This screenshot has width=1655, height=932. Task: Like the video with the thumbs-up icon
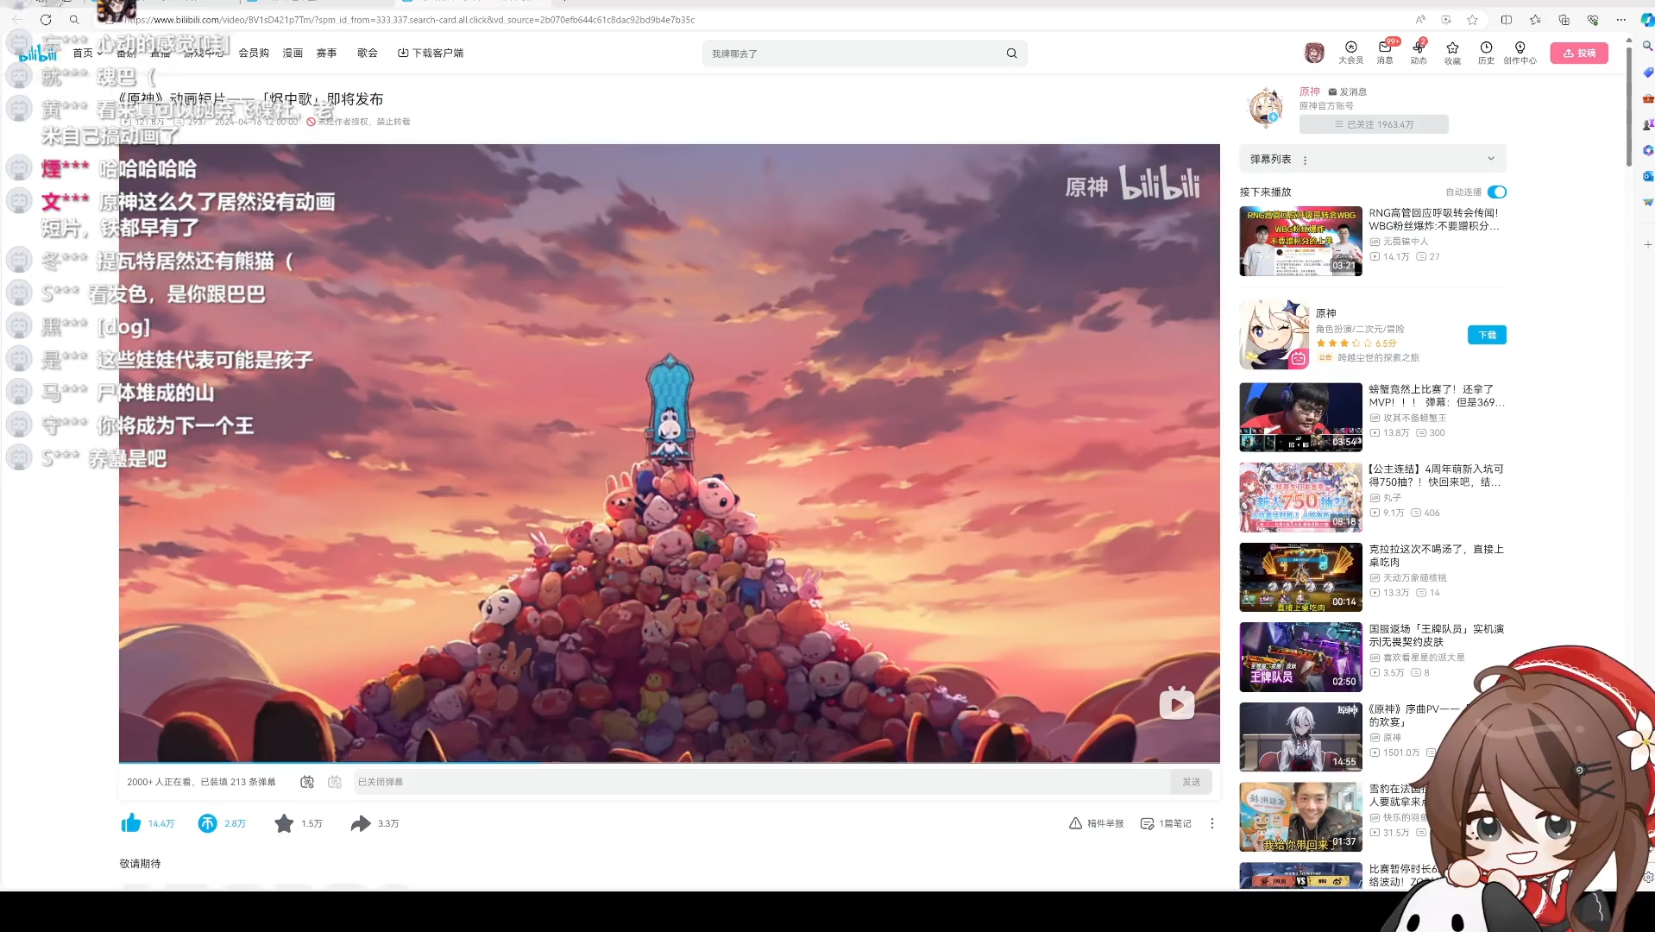click(x=131, y=823)
